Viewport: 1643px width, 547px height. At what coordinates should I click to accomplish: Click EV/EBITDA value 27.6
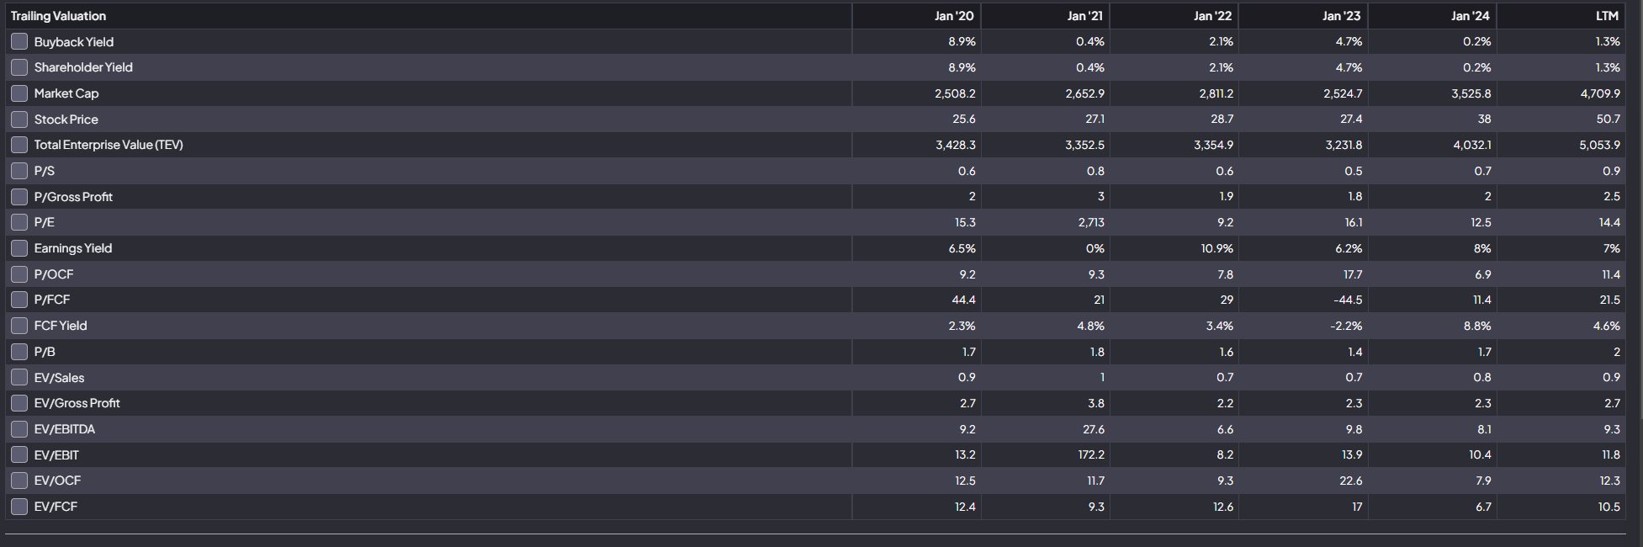[1094, 429]
